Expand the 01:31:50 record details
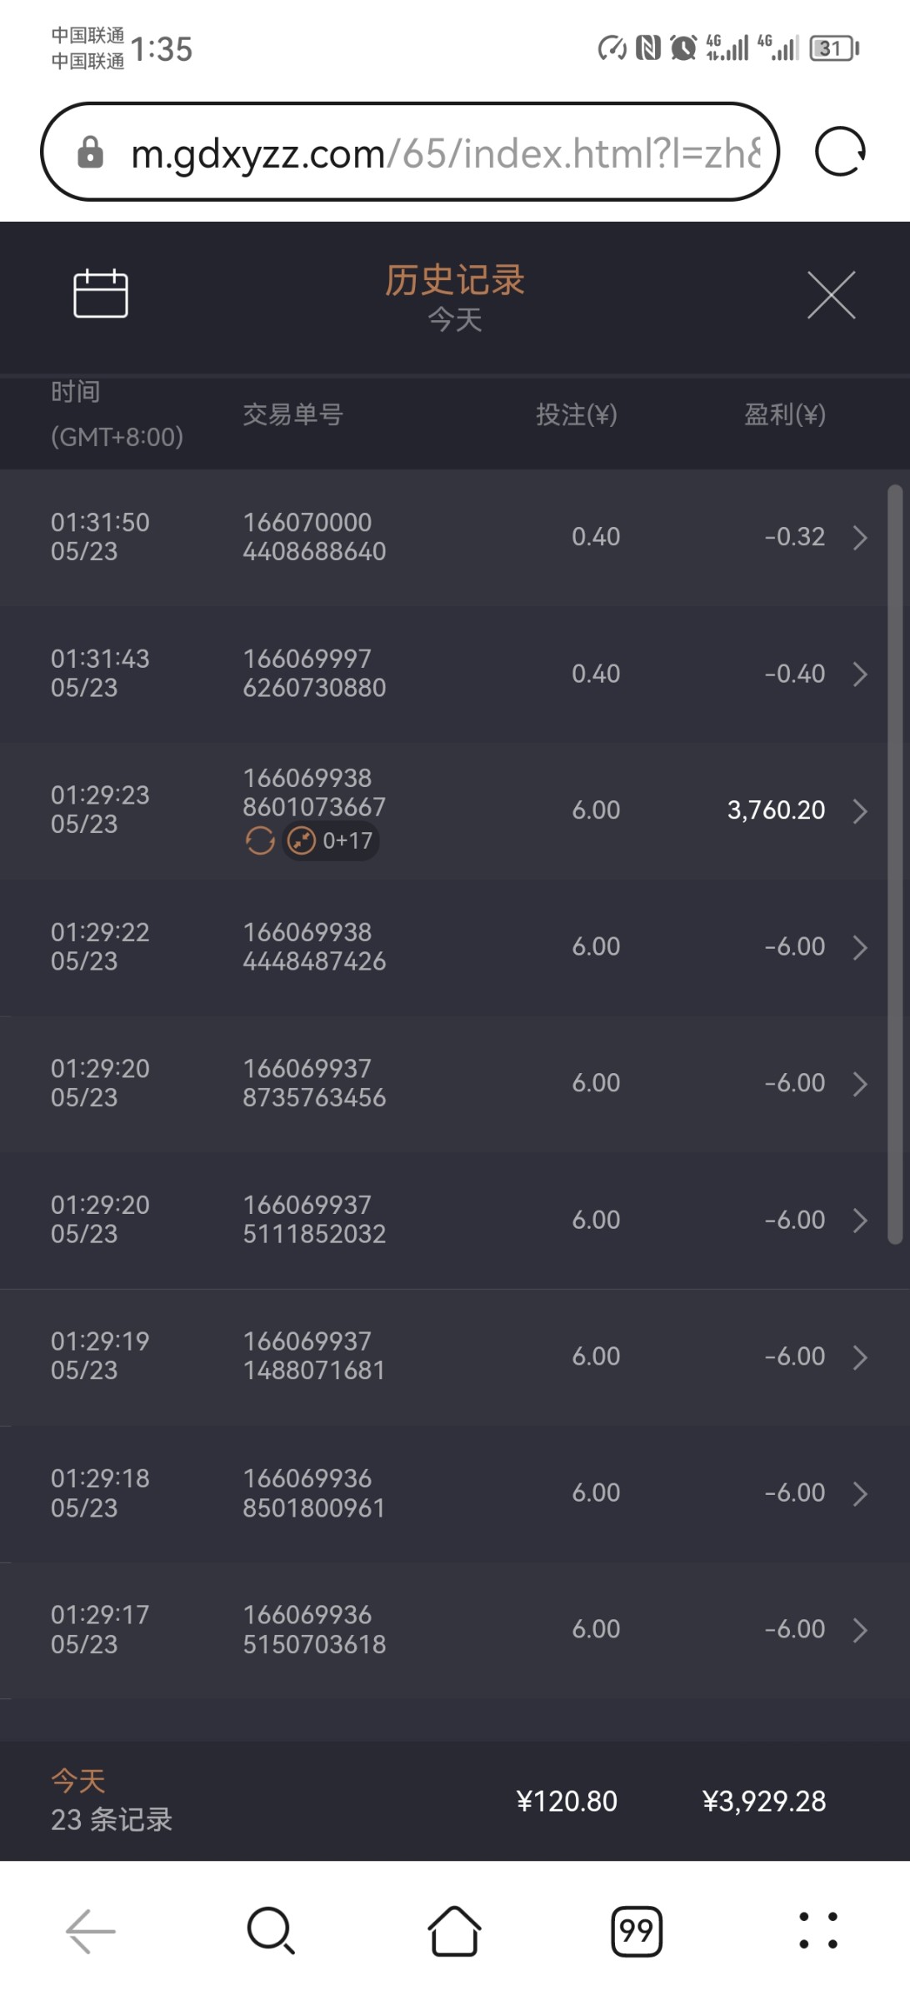This screenshot has width=910, height=2001. [860, 538]
